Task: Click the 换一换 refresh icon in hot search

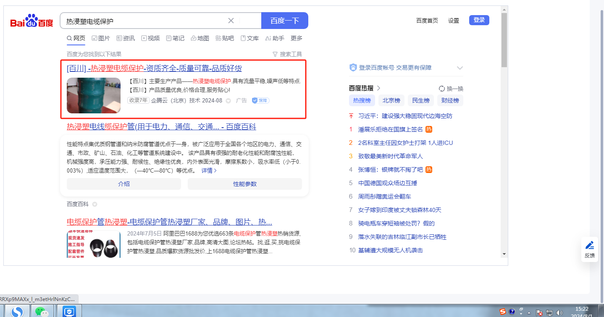Action: coord(442,89)
